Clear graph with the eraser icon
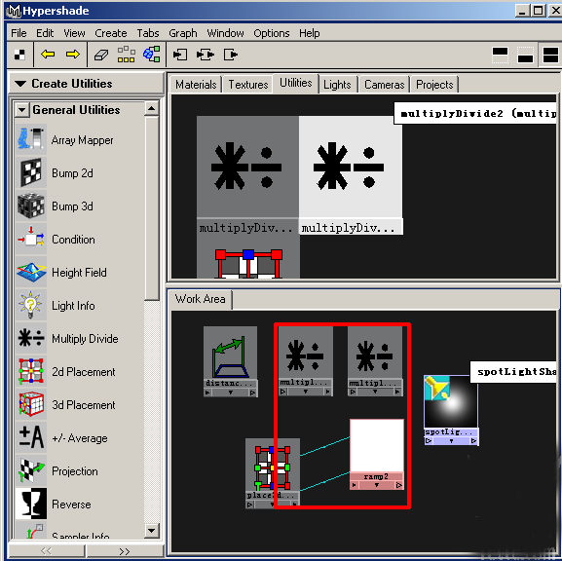Screen dimensions: 562x561 [x=101, y=55]
